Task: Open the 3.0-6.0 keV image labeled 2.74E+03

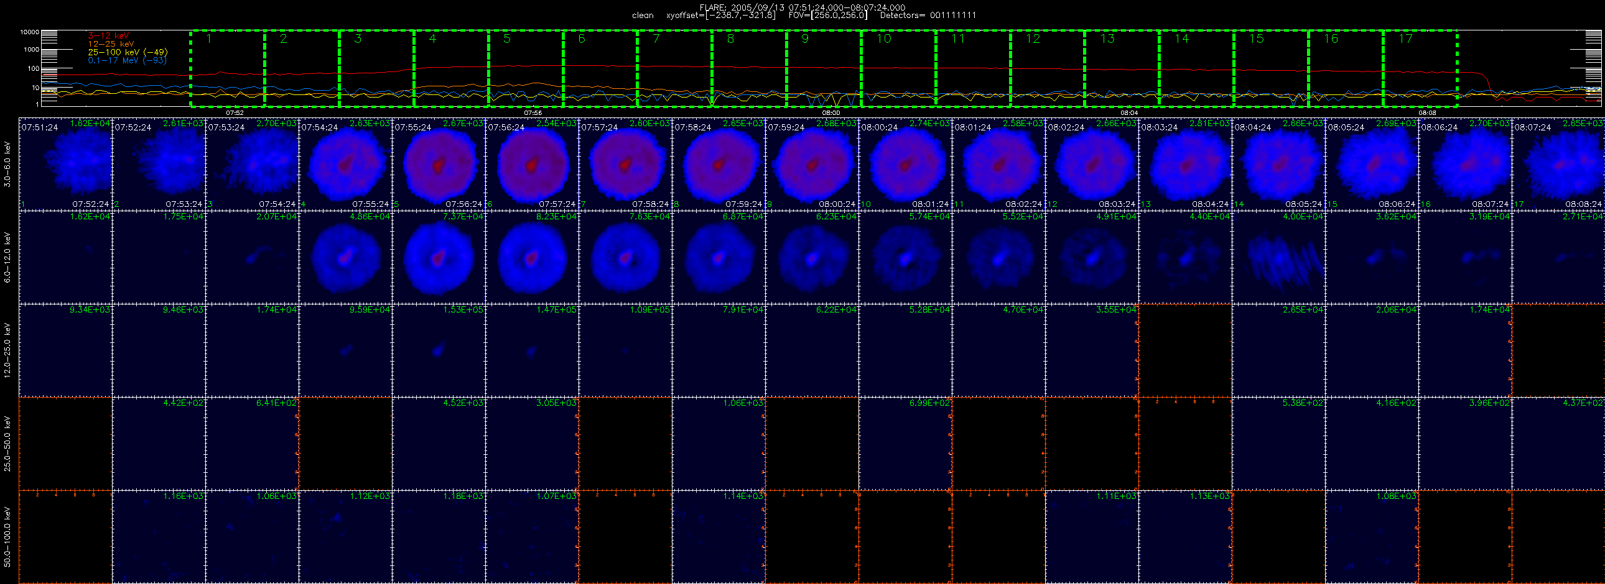Action: coord(906,163)
